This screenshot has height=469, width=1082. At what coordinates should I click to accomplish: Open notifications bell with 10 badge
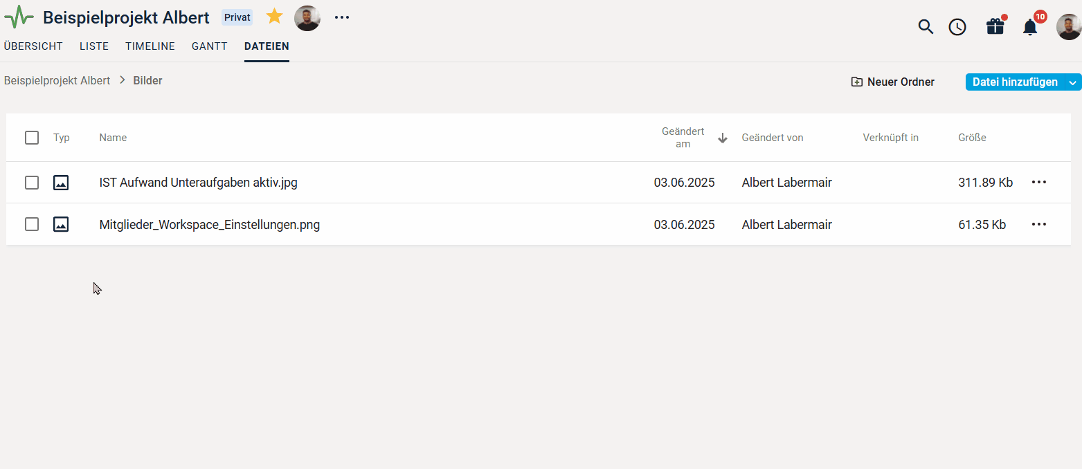pyautogui.click(x=1031, y=26)
